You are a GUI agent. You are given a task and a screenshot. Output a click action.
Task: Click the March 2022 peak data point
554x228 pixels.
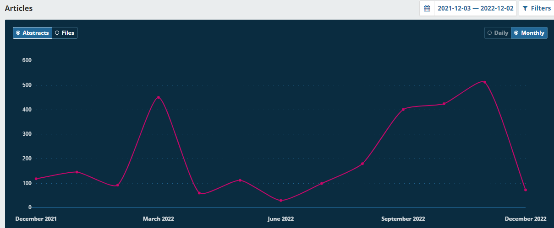pyautogui.click(x=158, y=97)
